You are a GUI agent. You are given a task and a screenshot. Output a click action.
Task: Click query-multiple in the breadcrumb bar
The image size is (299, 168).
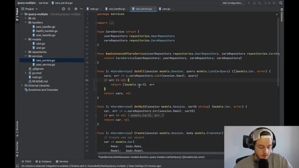click(26, 3)
